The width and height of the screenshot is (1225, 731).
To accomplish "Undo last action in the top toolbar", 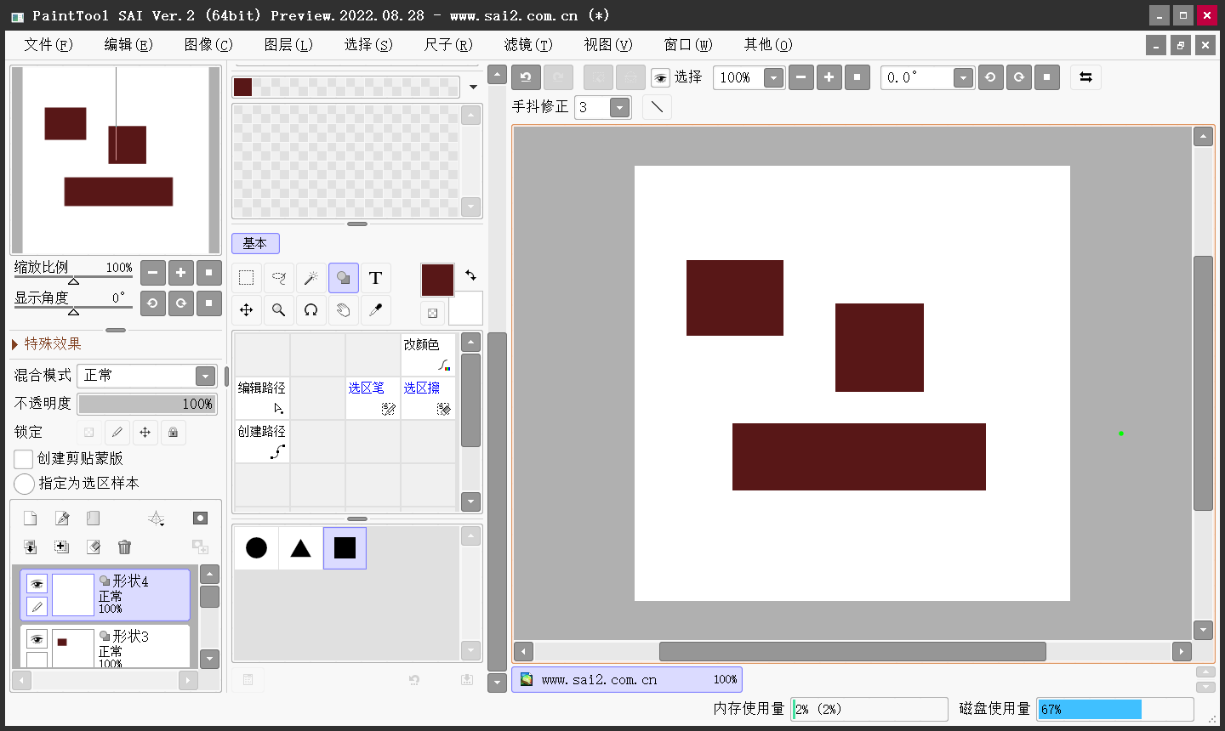I will coord(526,77).
